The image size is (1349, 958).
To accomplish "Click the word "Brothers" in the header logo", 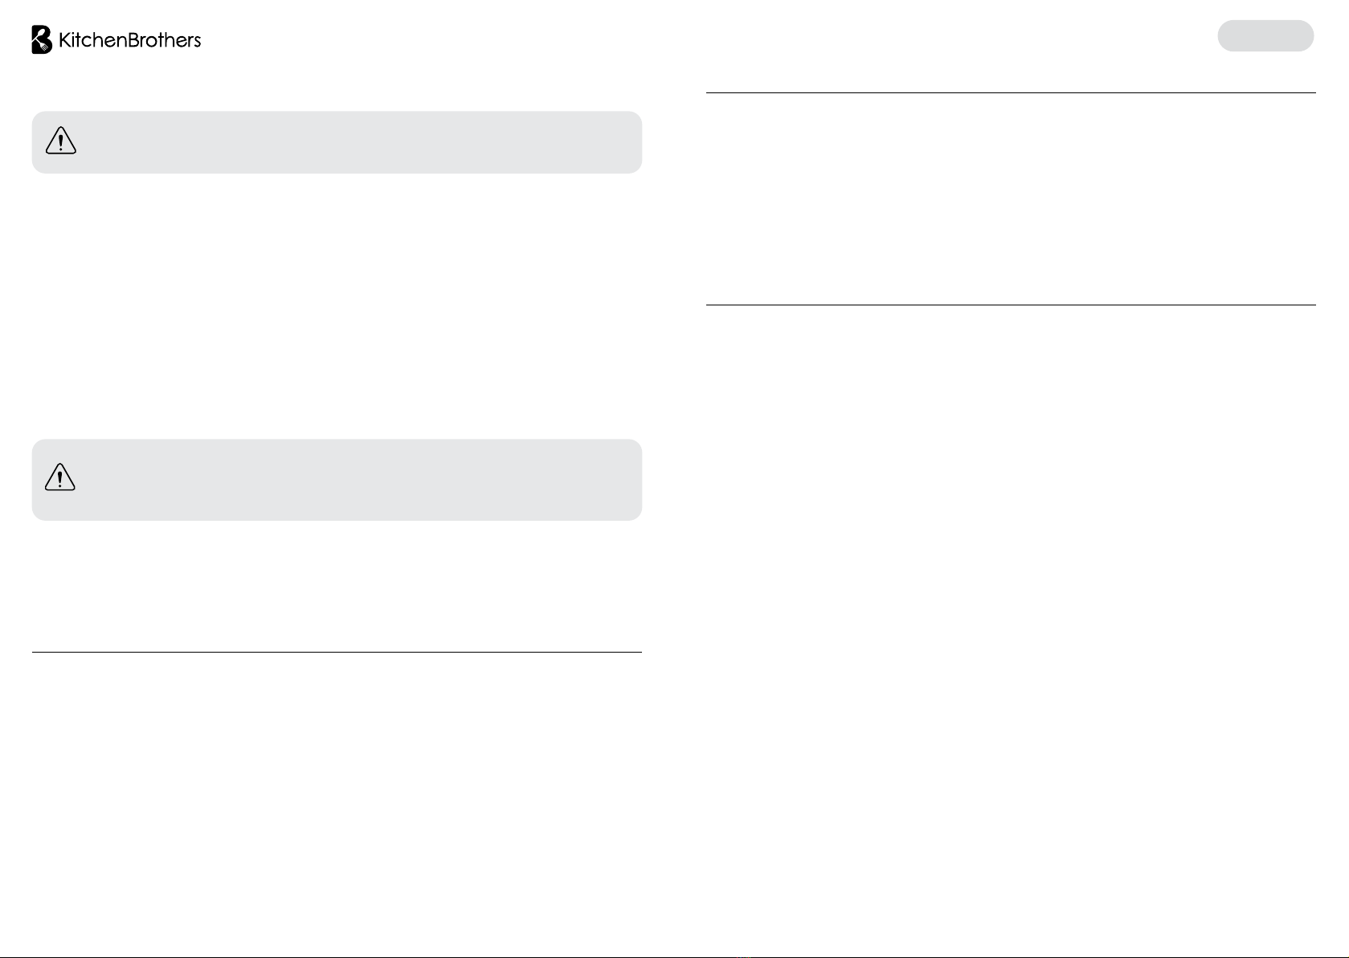I will tap(164, 40).
